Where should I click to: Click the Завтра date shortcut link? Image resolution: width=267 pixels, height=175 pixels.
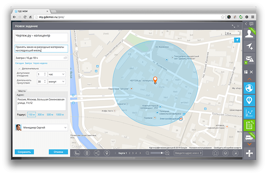(x=28, y=63)
